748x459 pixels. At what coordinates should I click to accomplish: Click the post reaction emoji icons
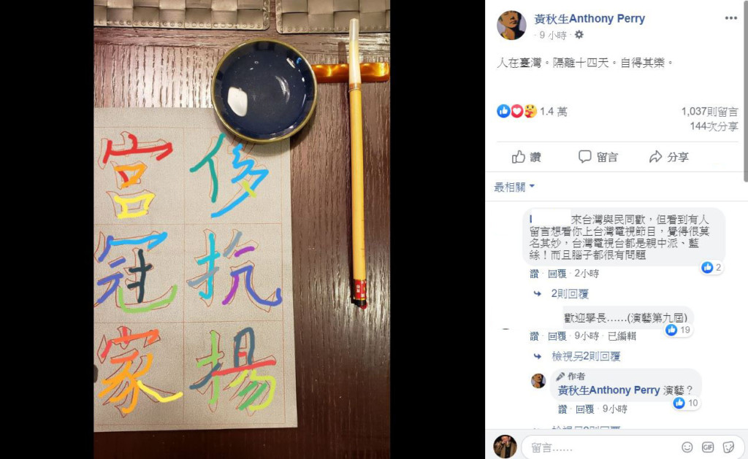click(x=516, y=112)
